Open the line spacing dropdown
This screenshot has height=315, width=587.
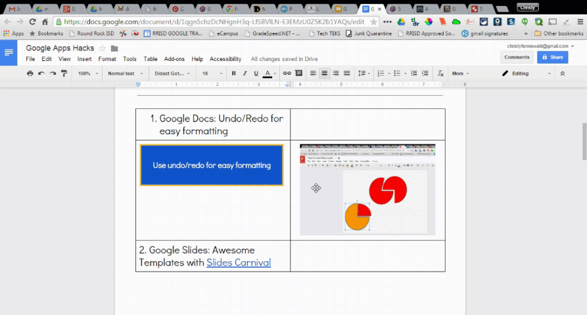click(x=364, y=73)
